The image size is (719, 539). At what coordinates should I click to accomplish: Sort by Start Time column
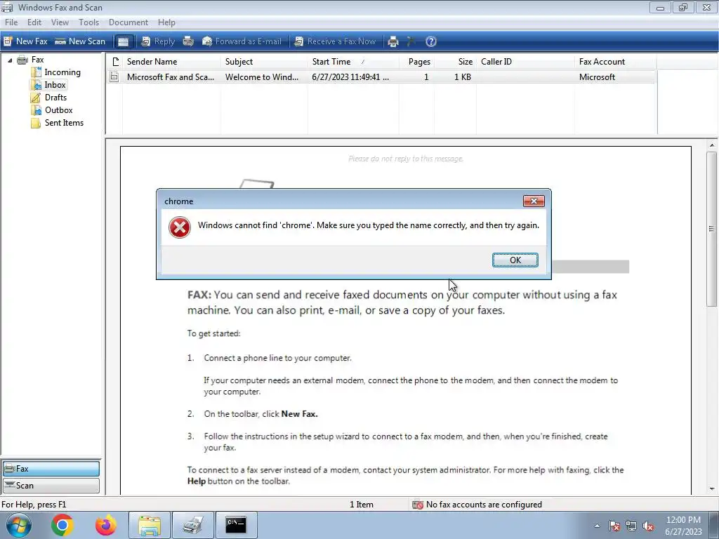pos(353,62)
